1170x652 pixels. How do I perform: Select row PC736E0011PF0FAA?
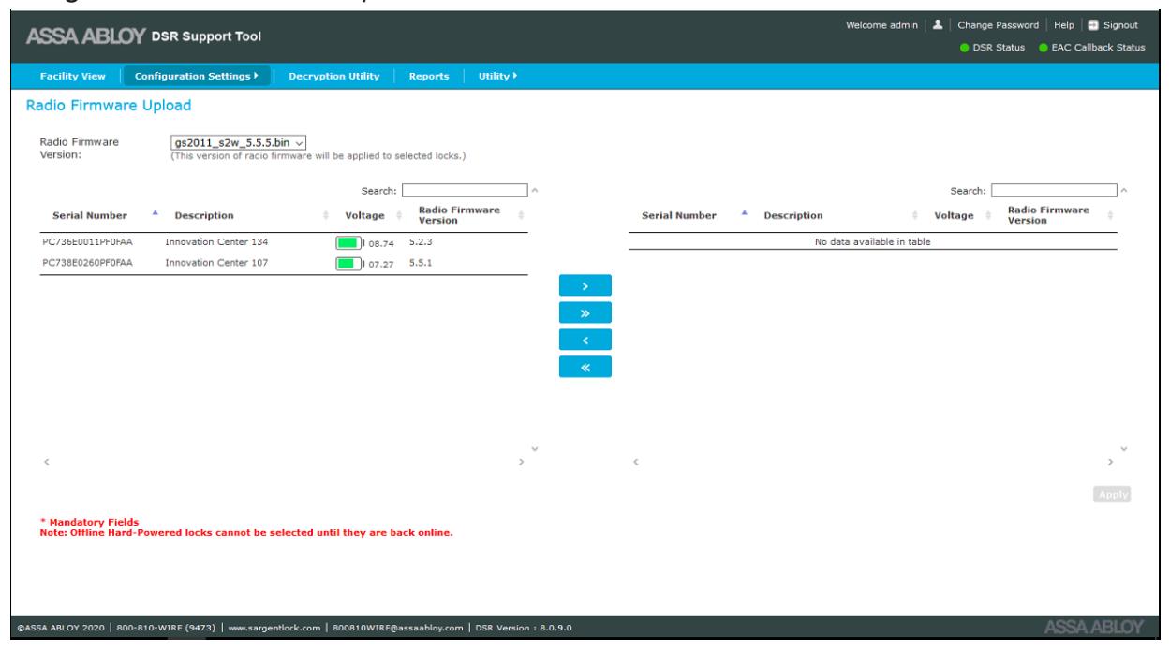coord(284,243)
